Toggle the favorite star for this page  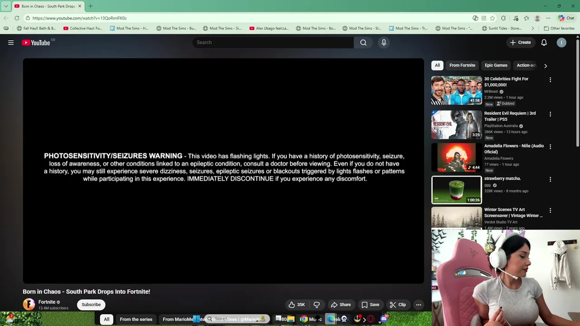[493, 18]
